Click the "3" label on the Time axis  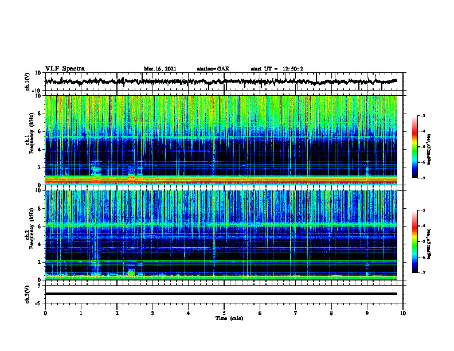pyautogui.click(x=152, y=313)
